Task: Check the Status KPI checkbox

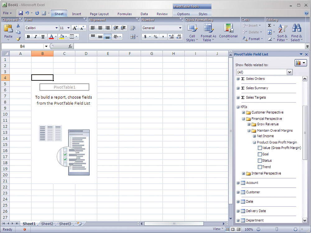Action: (260, 161)
